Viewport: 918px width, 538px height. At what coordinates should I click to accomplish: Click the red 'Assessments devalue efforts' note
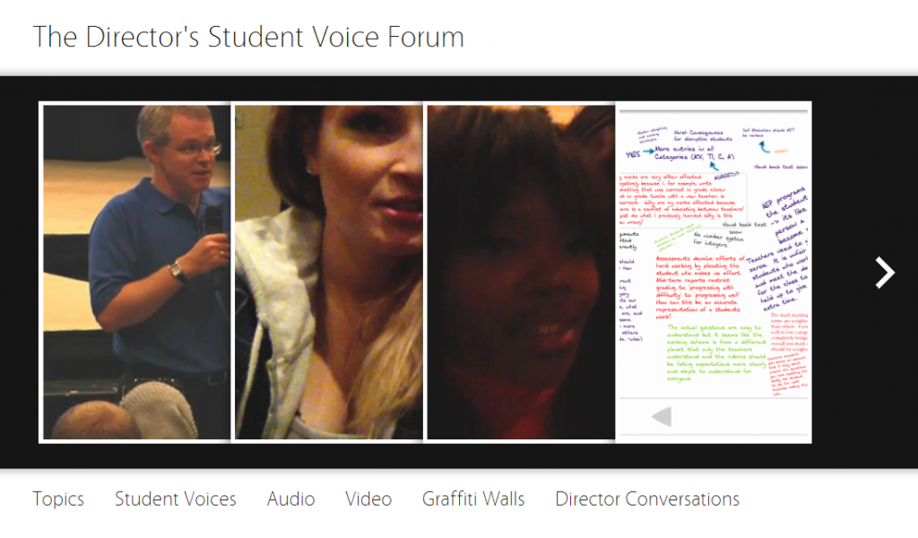[697, 285]
